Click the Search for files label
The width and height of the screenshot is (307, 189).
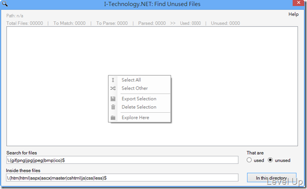21,153
